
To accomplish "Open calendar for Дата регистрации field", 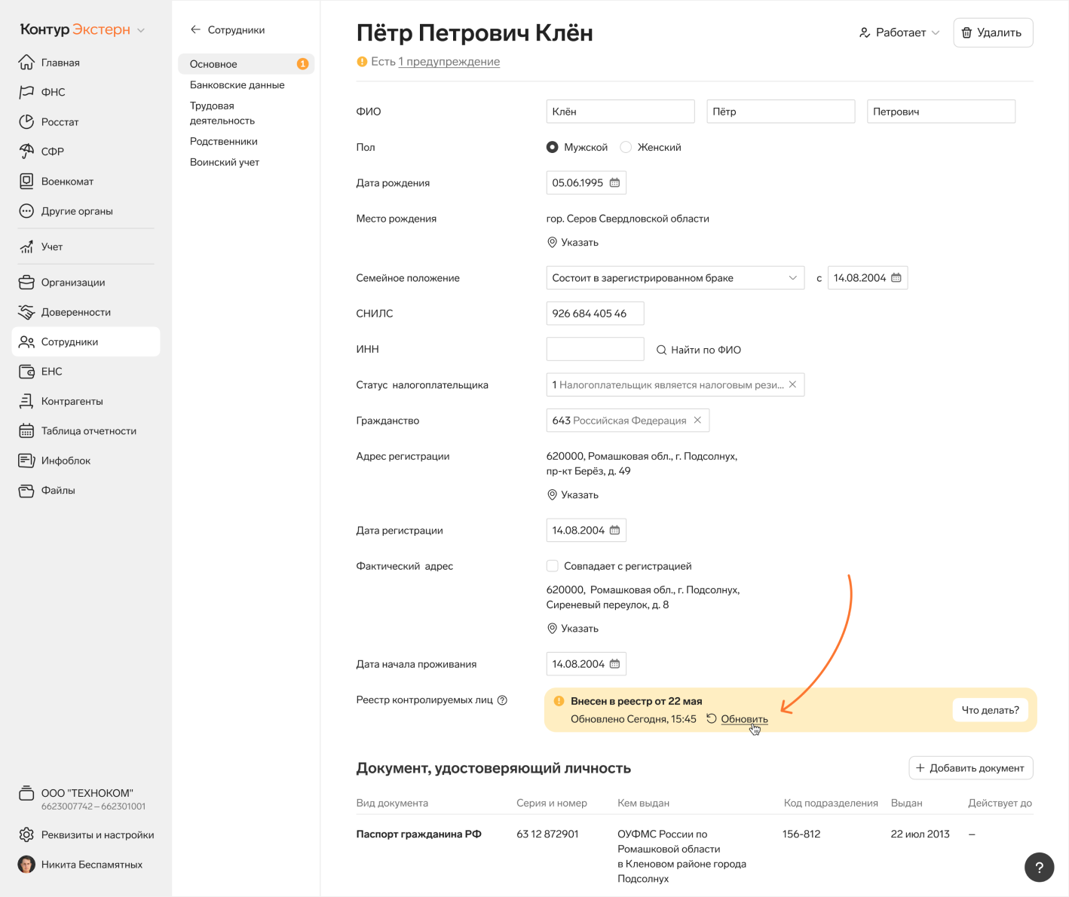I will (x=614, y=531).
